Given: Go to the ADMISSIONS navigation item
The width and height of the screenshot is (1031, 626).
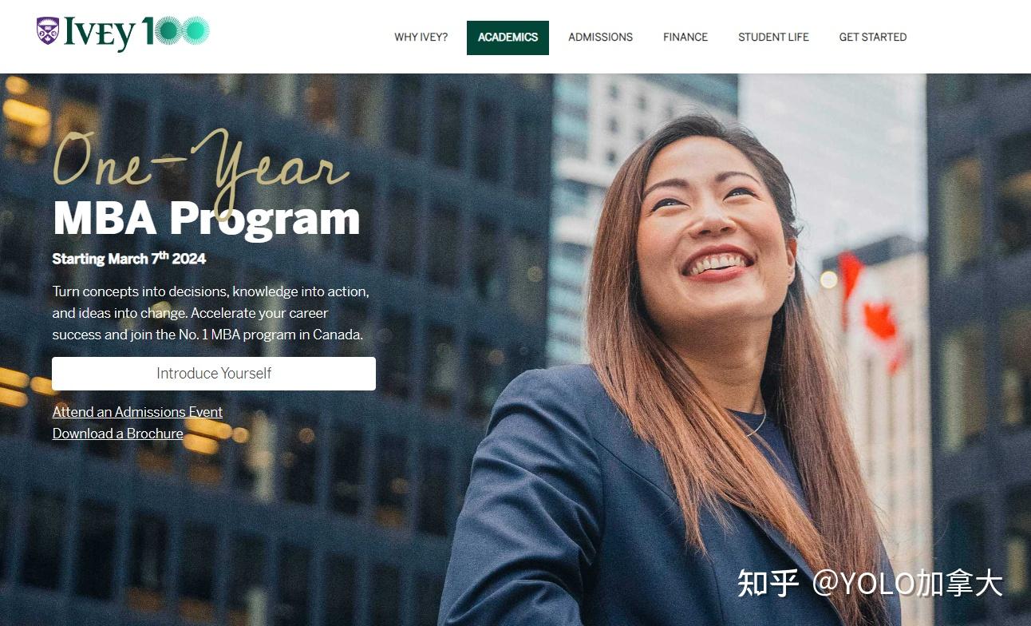Looking at the screenshot, I should [x=600, y=38].
